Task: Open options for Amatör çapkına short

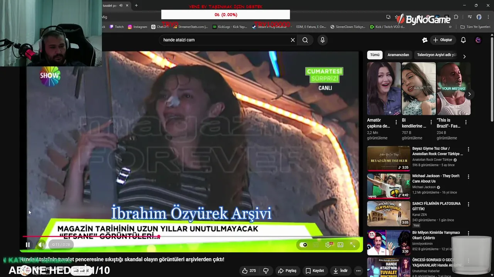Action: tap(396, 122)
